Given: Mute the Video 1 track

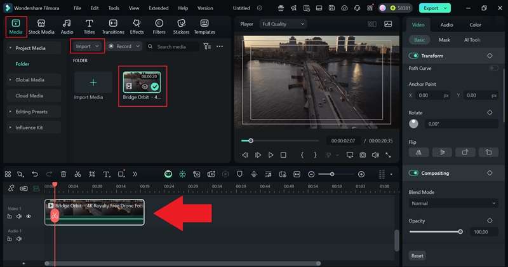Looking at the screenshot, I should click(x=19, y=216).
